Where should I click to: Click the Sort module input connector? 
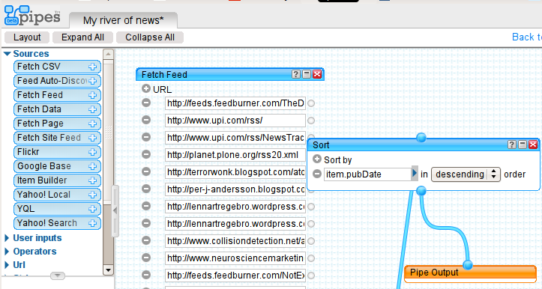[421, 138]
